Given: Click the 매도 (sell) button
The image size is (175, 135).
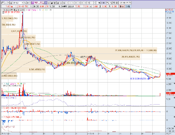Looking at the screenshot, I should click(x=128, y=6).
